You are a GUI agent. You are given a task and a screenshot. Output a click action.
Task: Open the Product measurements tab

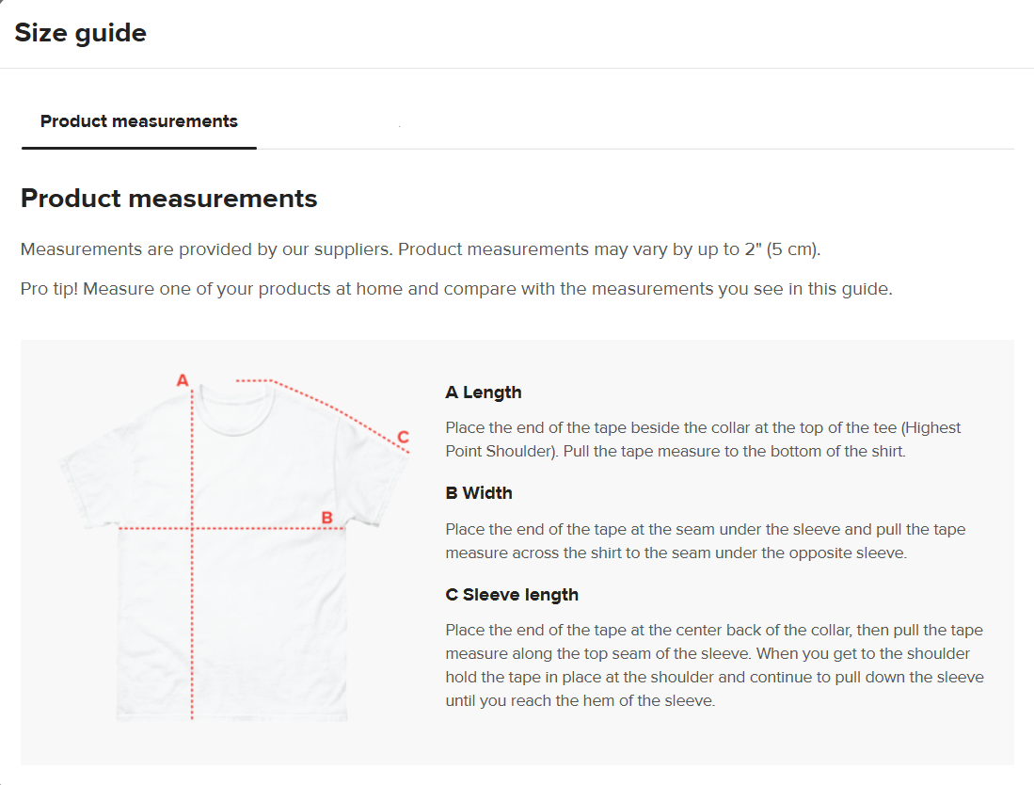pos(139,121)
